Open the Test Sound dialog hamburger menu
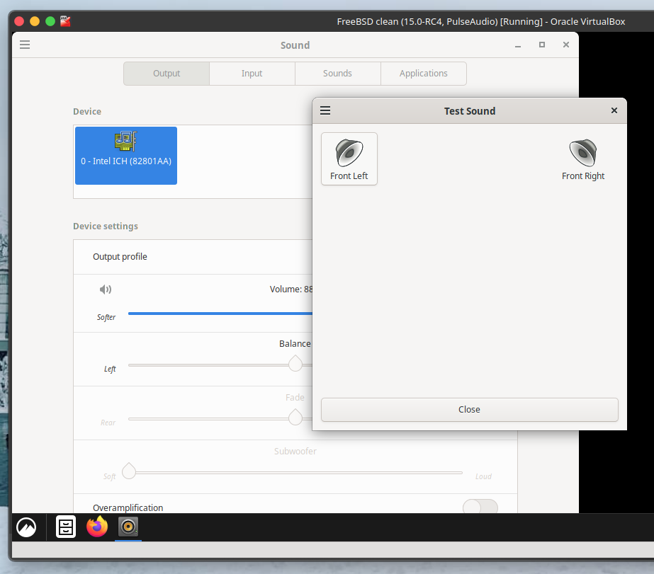 [x=325, y=110]
